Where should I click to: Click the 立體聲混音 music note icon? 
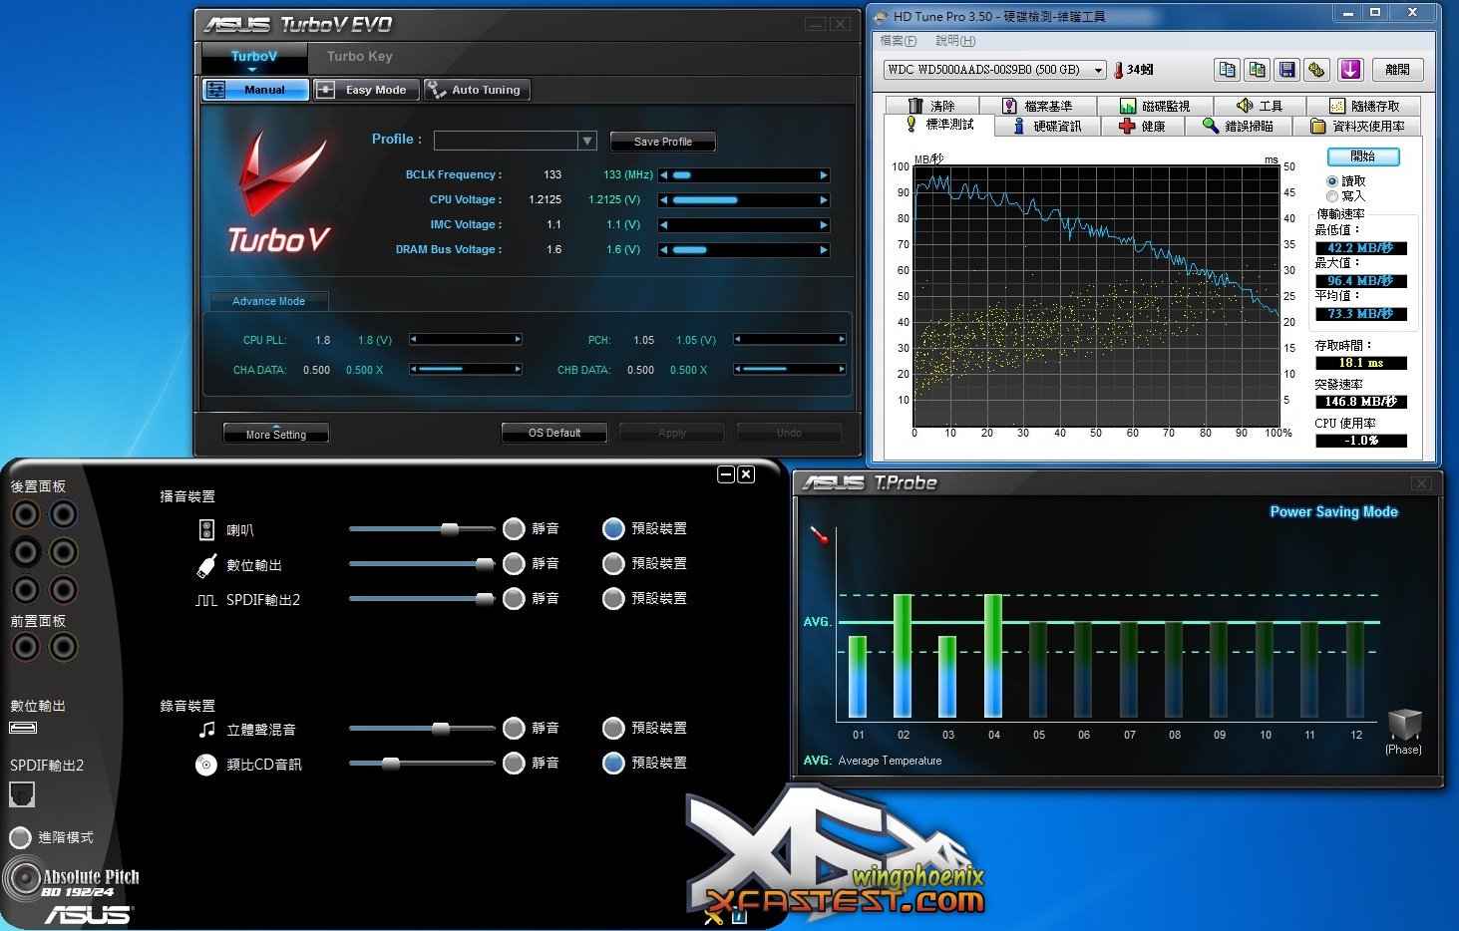[x=206, y=730]
